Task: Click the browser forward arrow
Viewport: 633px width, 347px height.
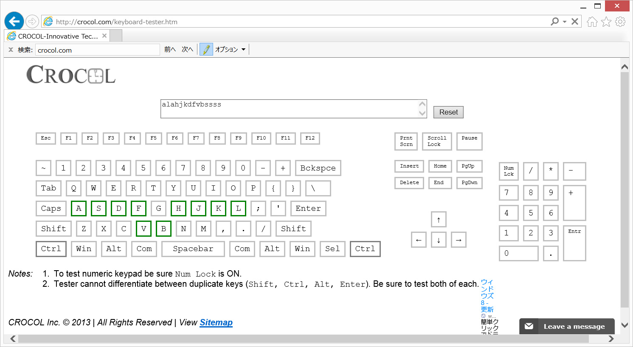Action: coord(32,21)
